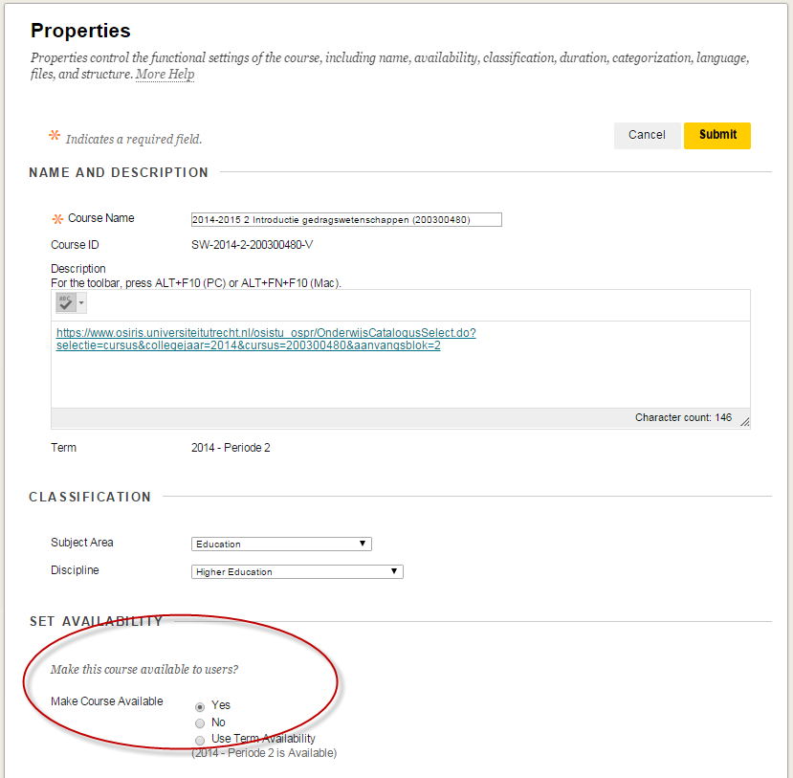
Task: Click the Course ID value SW-2014-2-200300480-V
Action: click(x=252, y=245)
